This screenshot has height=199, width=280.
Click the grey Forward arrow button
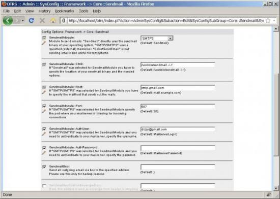[17, 21]
